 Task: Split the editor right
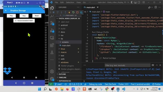[156, 7]
